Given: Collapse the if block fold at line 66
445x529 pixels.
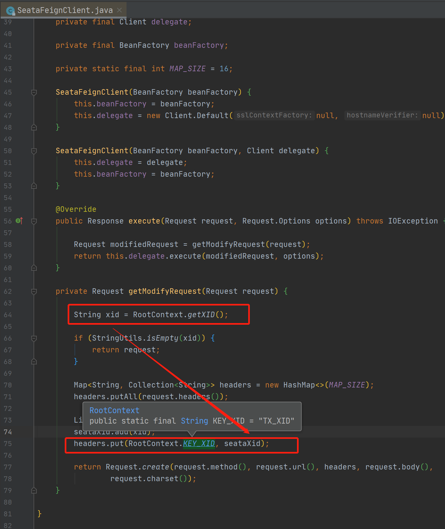Looking at the screenshot, I should pos(34,338).
